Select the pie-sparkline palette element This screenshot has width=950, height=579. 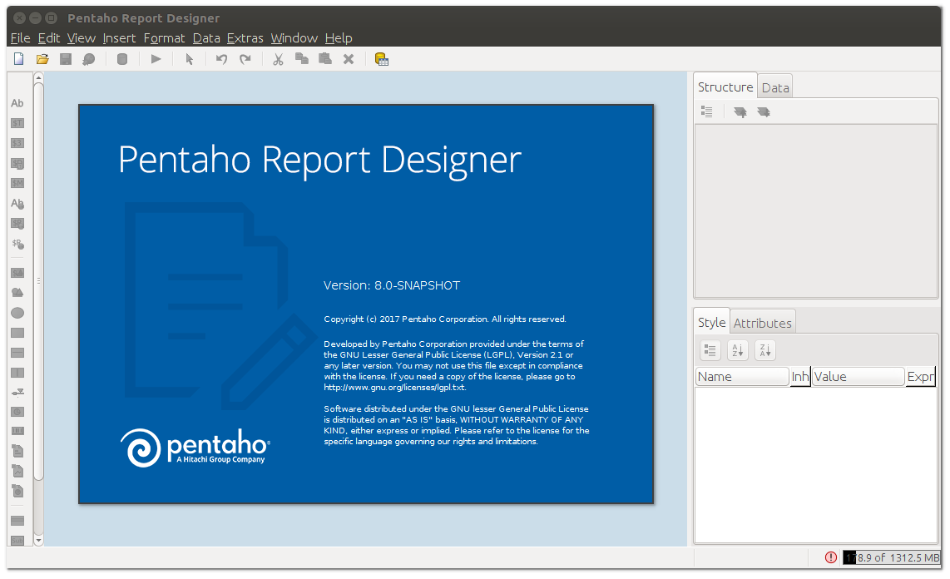coord(17,491)
